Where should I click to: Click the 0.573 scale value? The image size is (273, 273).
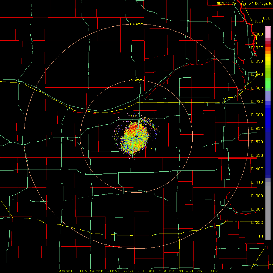click(257, 142)
